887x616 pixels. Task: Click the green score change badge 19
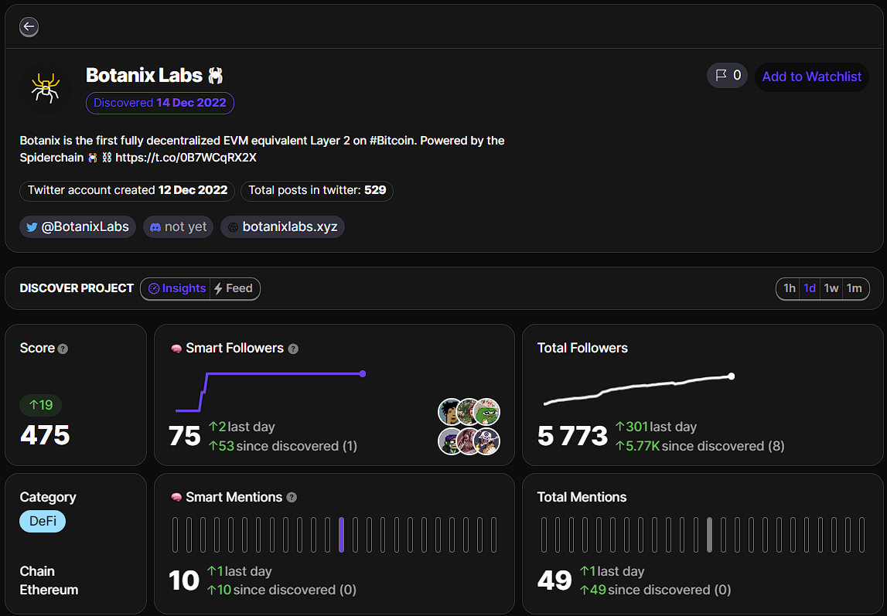[x=41, y=405]
